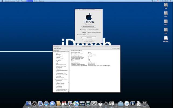Select Карты PCI in the sidebar
173x108 pixels.
click(58, 69)
